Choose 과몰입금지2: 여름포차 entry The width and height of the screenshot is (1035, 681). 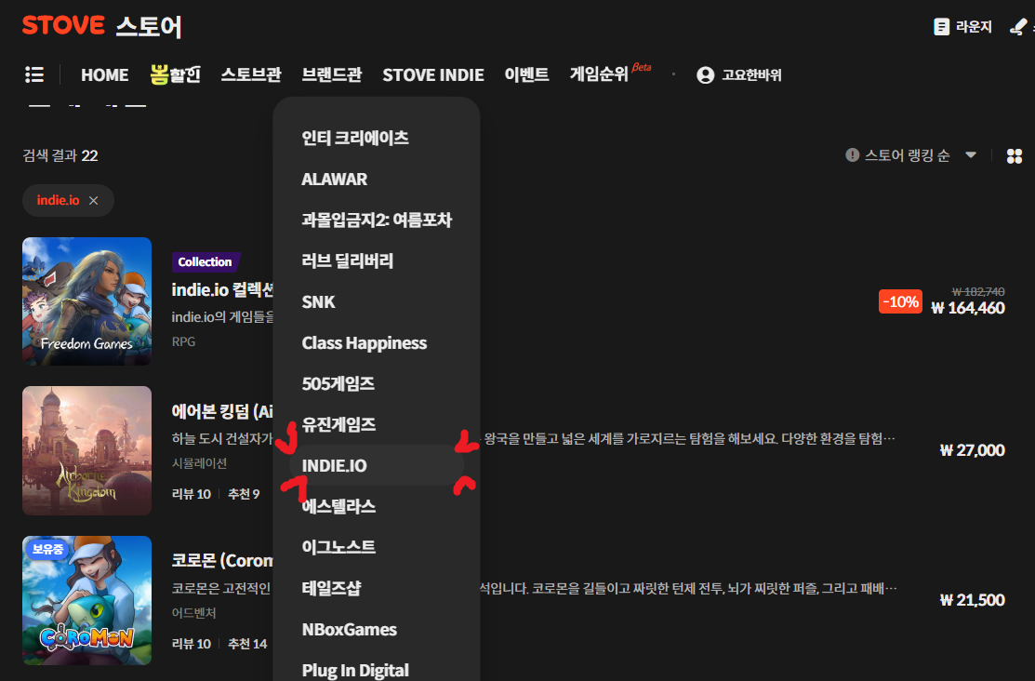377,220
